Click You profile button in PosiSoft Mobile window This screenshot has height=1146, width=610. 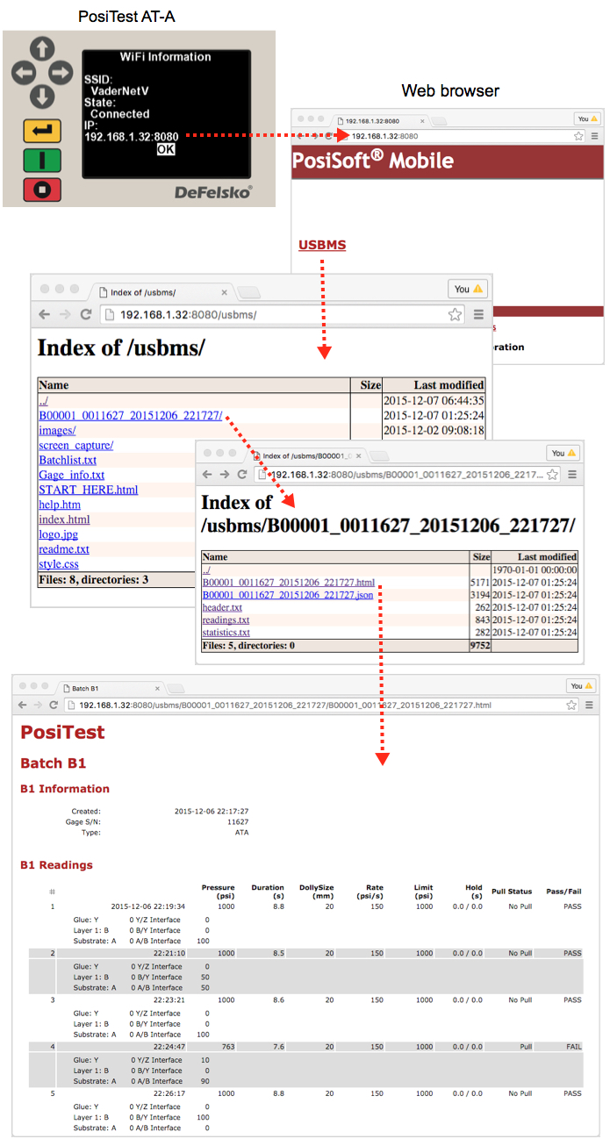tap(587, 118)
